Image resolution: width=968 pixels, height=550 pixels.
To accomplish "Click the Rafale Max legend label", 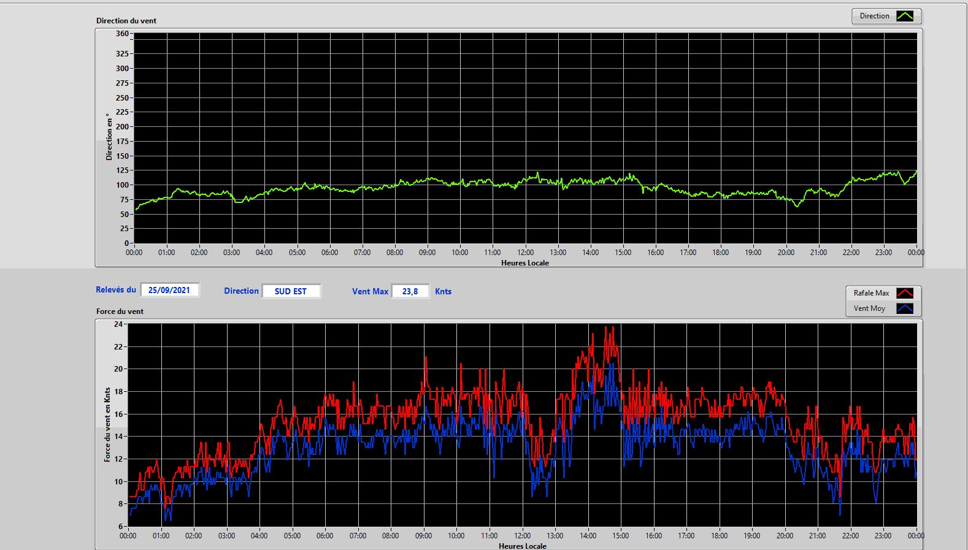I will point(871,293).
